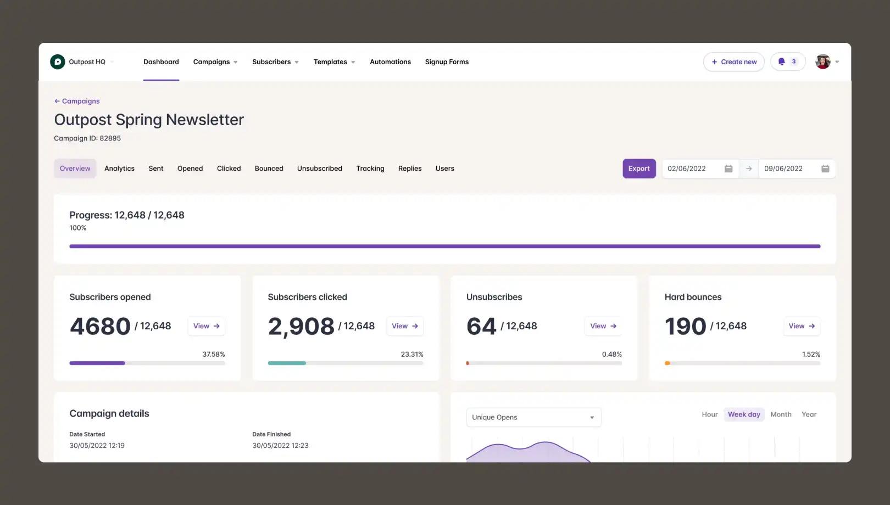Switch to the Sent tab
This screenshot has height=505, width=890.
pos(155,169)
